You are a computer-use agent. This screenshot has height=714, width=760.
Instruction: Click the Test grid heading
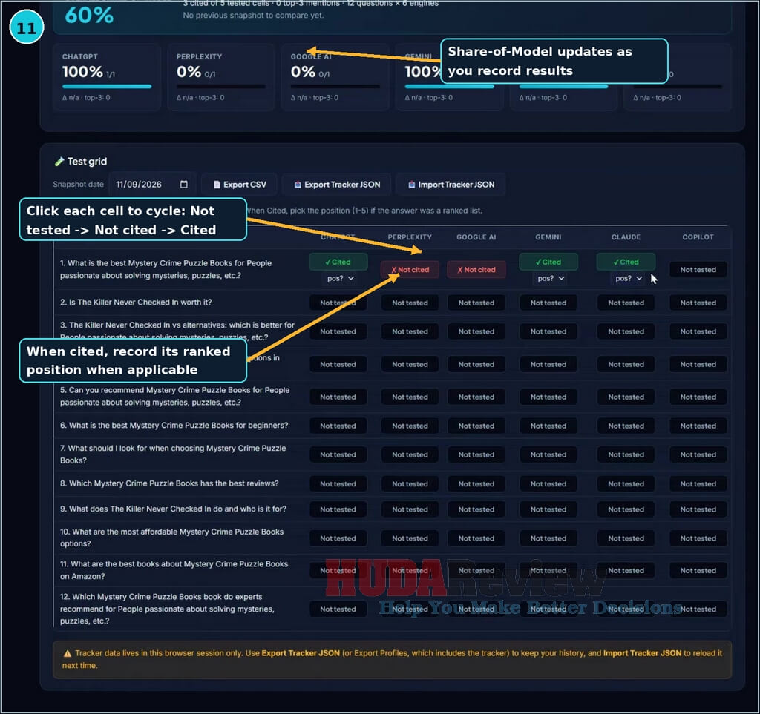tap(87, 162)
